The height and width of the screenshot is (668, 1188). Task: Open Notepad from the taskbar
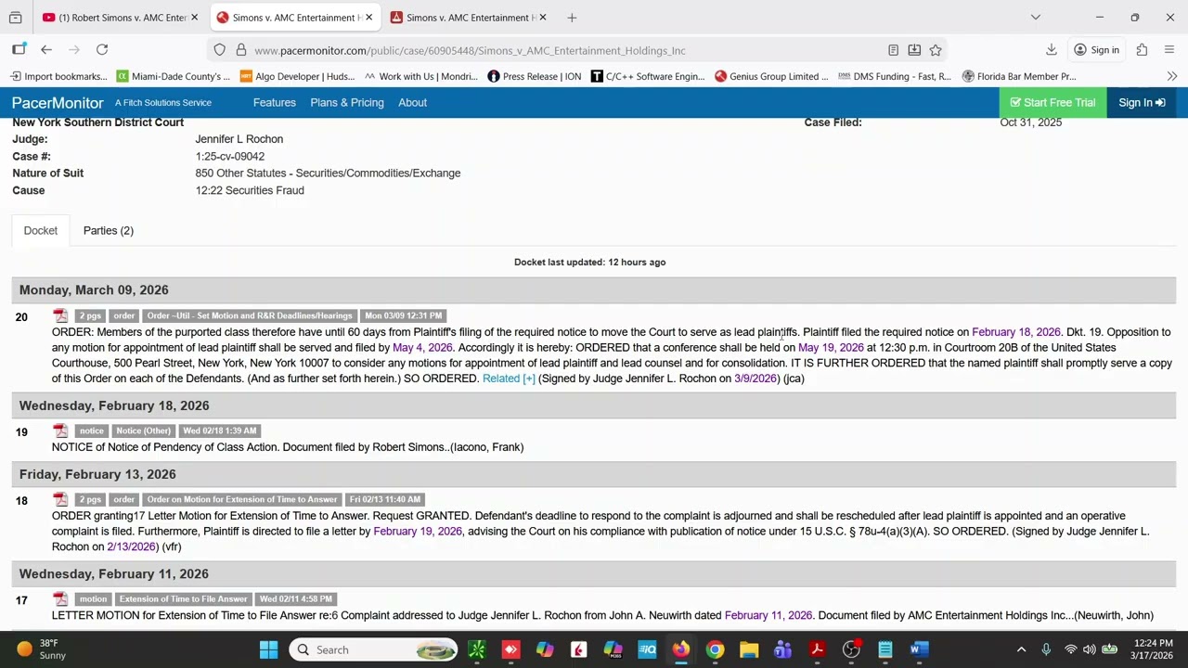coord(885,649)
